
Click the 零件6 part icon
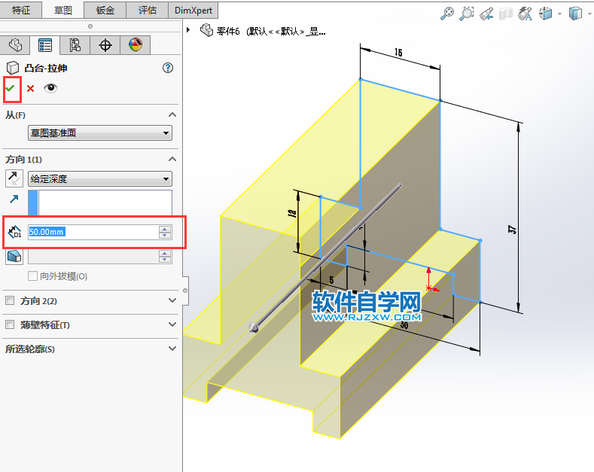(x=206, y=30)
